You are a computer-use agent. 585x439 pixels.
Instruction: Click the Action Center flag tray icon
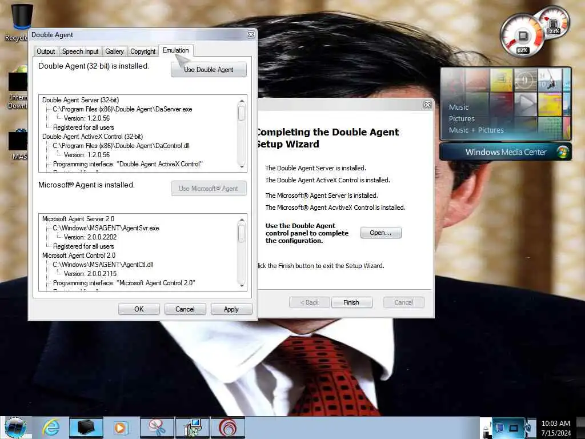pos(499,428)
